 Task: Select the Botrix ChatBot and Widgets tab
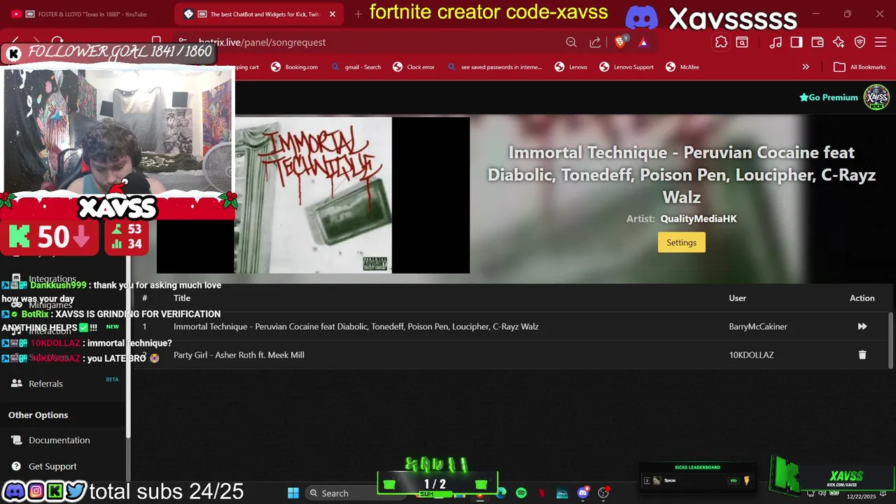click(x=259, y=14)
